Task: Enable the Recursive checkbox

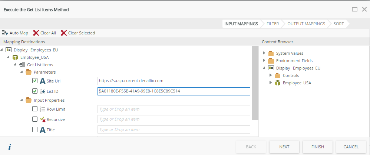Action: point(35,119)
